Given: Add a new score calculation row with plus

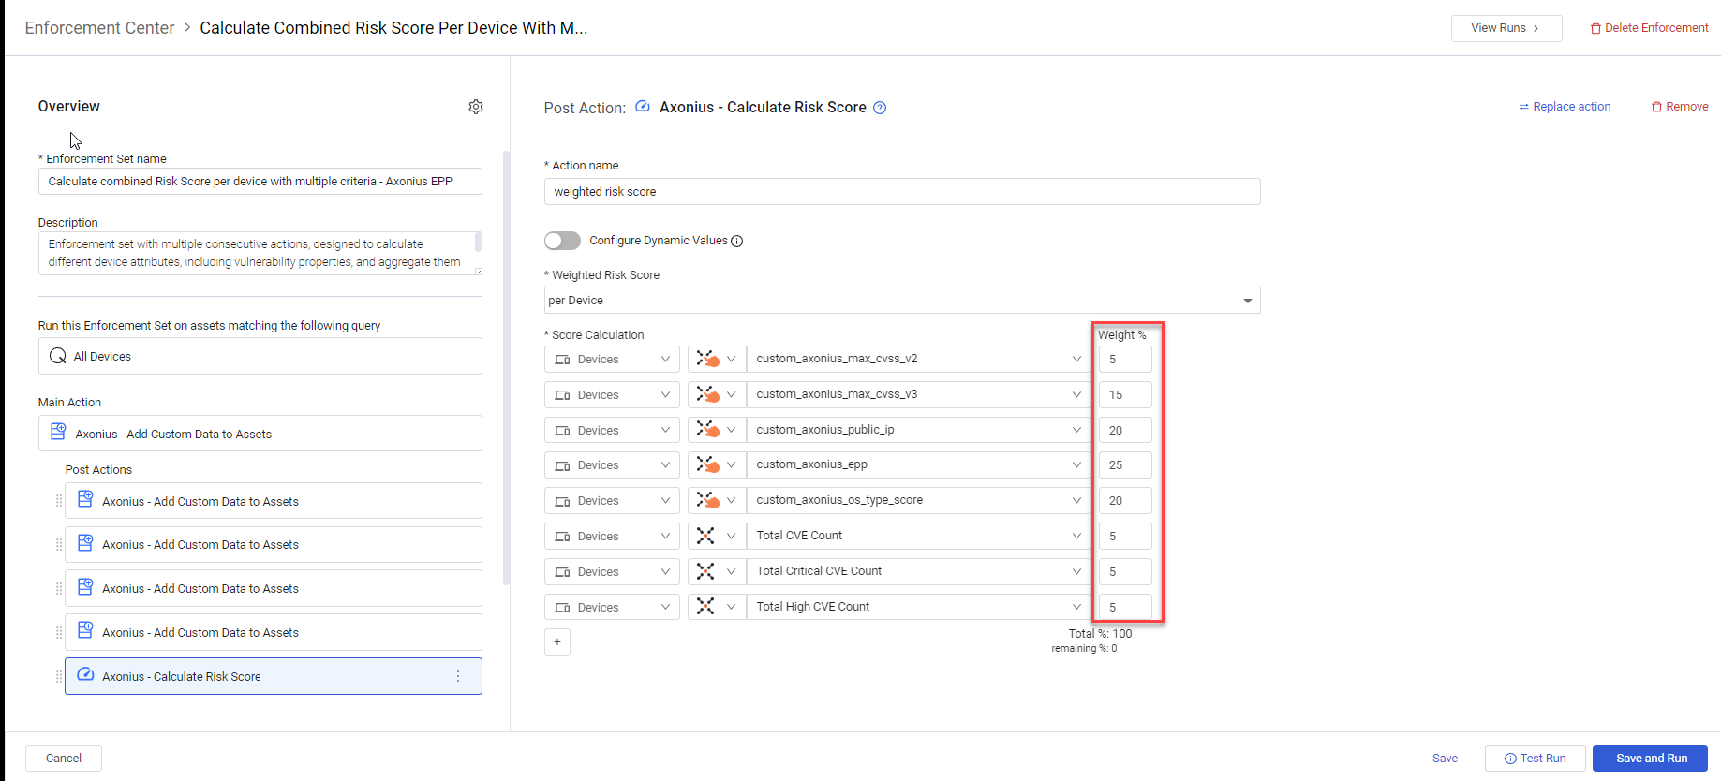Looking at the screenshot, I should pos(557,641).
